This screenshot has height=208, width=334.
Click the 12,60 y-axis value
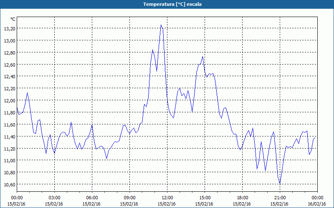pyautogui.click(x=10, y=65)
